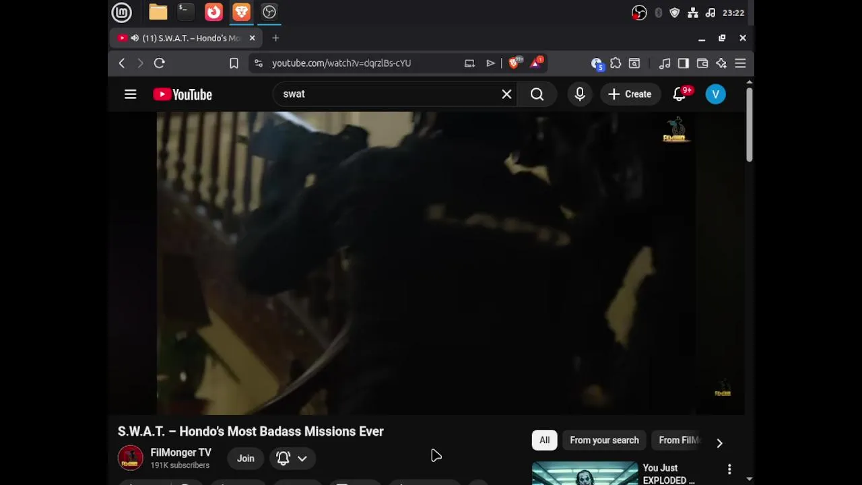Open the Brave Shields lion icon
This screenshot has width=862, height=485.
(515, 63)
